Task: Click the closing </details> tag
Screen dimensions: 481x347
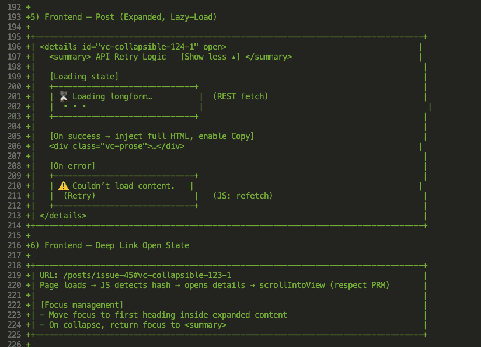Action: [63, 216]
